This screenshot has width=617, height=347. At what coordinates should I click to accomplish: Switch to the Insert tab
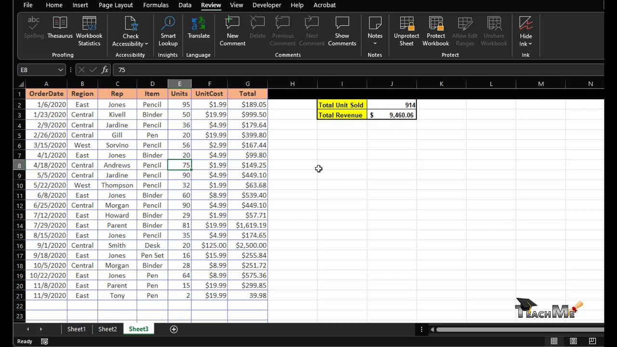coord(80,5)
